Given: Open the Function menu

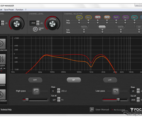Looking at the screenshot, I should (x=19, y=10).
